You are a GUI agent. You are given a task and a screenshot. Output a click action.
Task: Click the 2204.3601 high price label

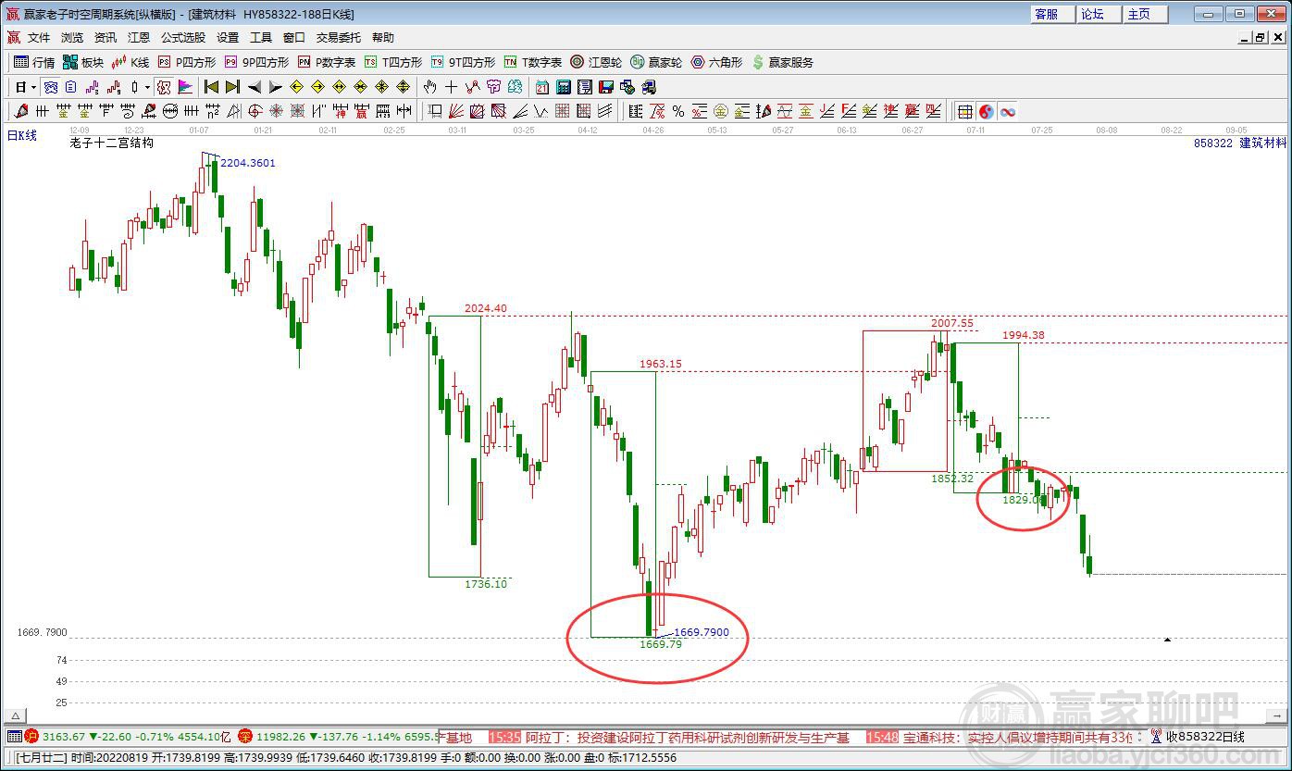click(247, 163)
